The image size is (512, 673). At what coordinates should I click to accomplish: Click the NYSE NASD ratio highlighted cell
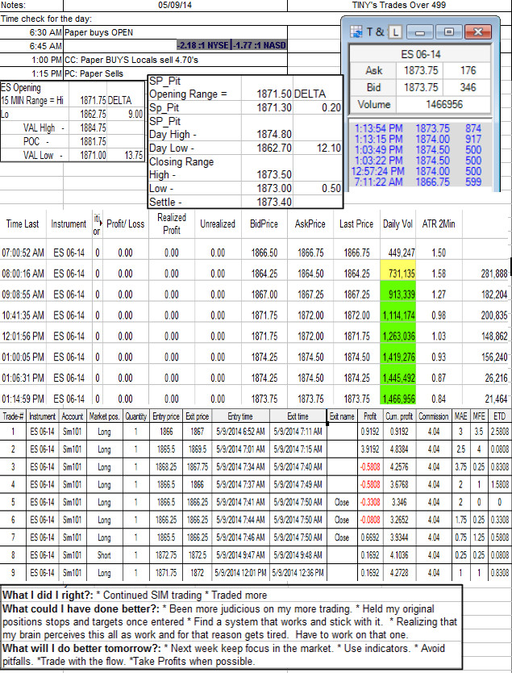click(231, 45)
